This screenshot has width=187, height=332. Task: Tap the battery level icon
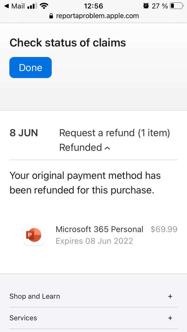pyautogui.click(x=176, y=6)
